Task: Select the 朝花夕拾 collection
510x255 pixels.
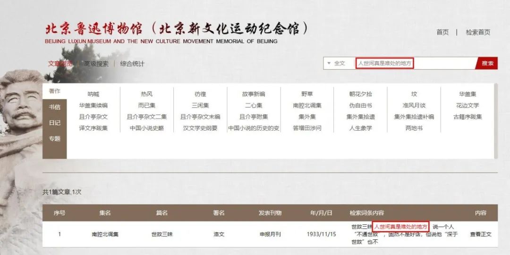Action: [360, 94]
